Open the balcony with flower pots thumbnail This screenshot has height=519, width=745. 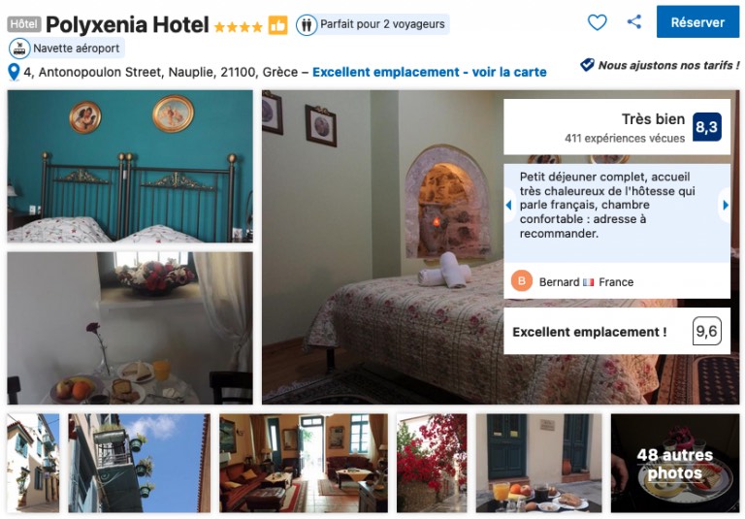tap(139, 463)
